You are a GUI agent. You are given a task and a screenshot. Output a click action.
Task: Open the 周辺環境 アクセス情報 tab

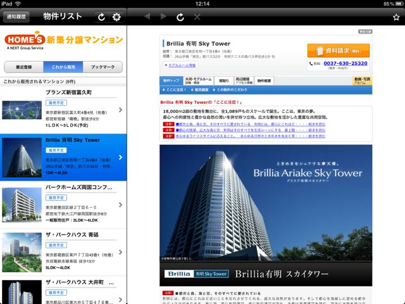244,80
